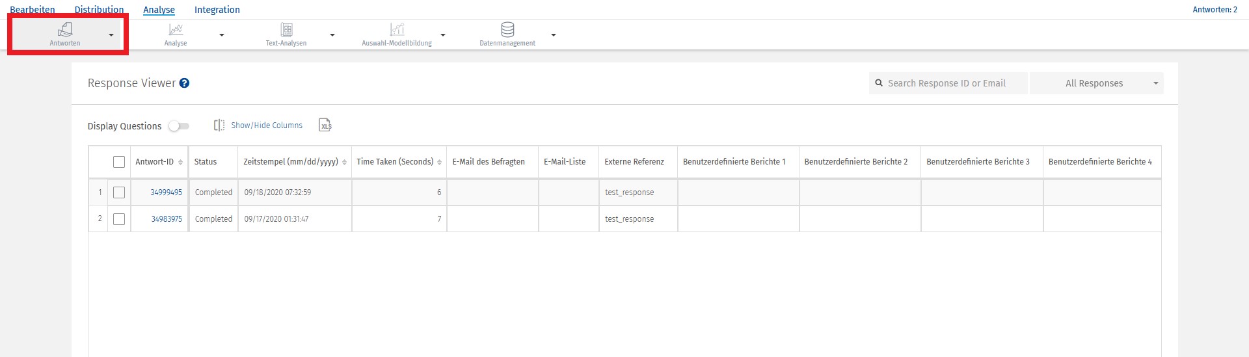Screen dimensions: 1249x357
Task: Click the Externe Referenz column header
Action: pos(634,162)
